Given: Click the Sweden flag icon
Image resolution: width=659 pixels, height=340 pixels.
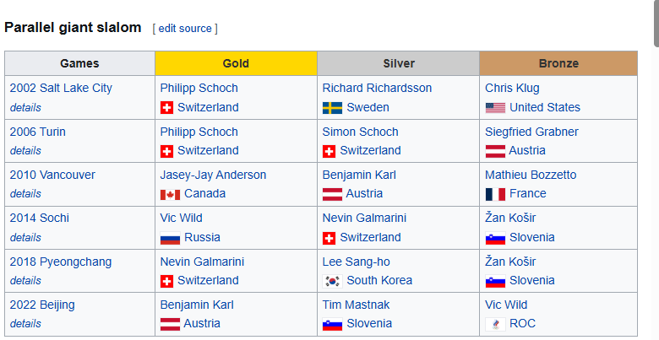Looking at the screenshot, I should coord(332,108).
